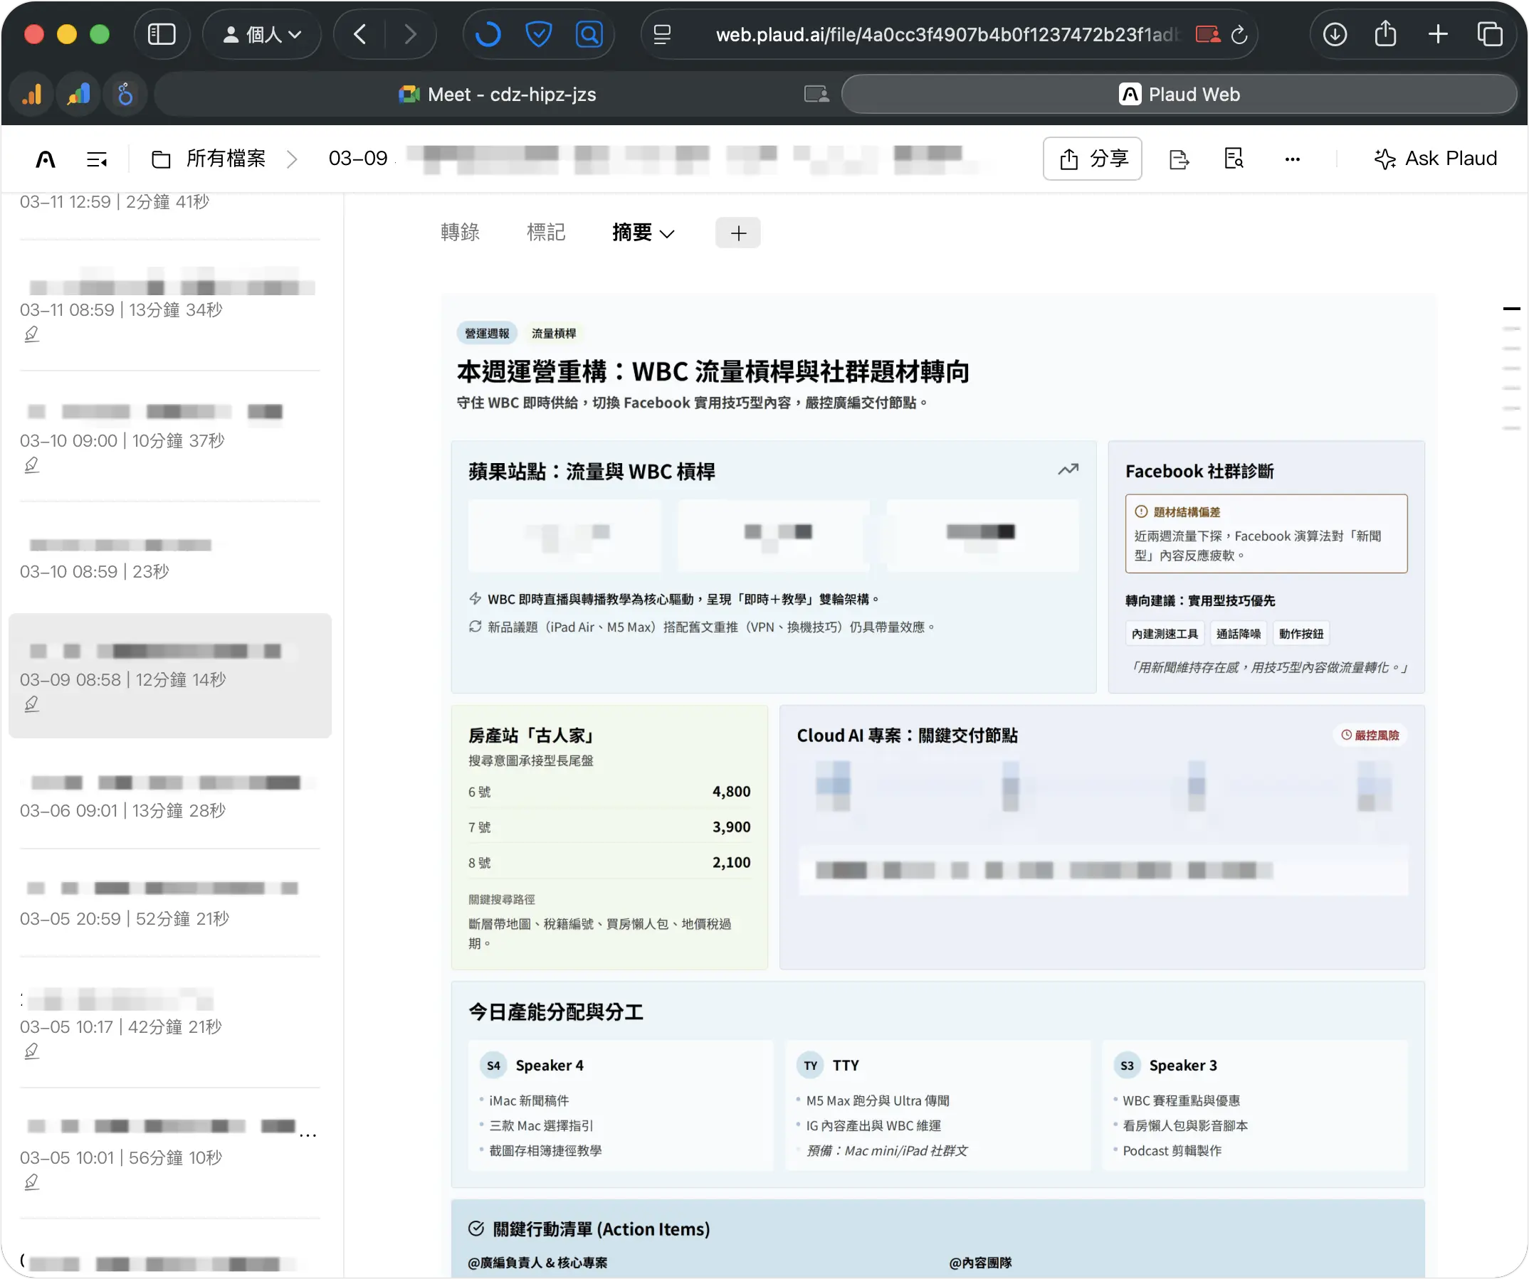Image resolution: width=1529 pixels, height=1279 pixels.
Task: Open Ask Plaud assistant
Action: coord(1435,159)
